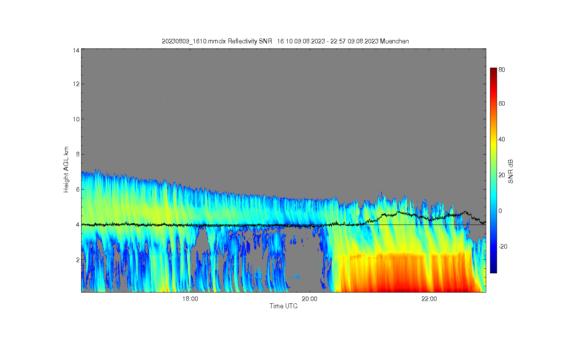
Task: Click the SNR color scale bar
Action: click(493, 170)
